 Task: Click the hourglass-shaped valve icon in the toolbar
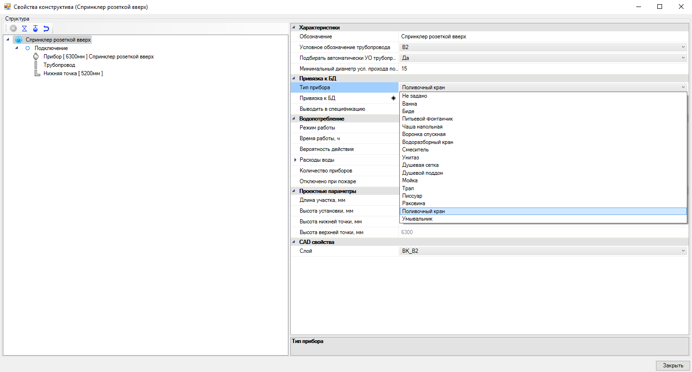(x=24, y=29)
